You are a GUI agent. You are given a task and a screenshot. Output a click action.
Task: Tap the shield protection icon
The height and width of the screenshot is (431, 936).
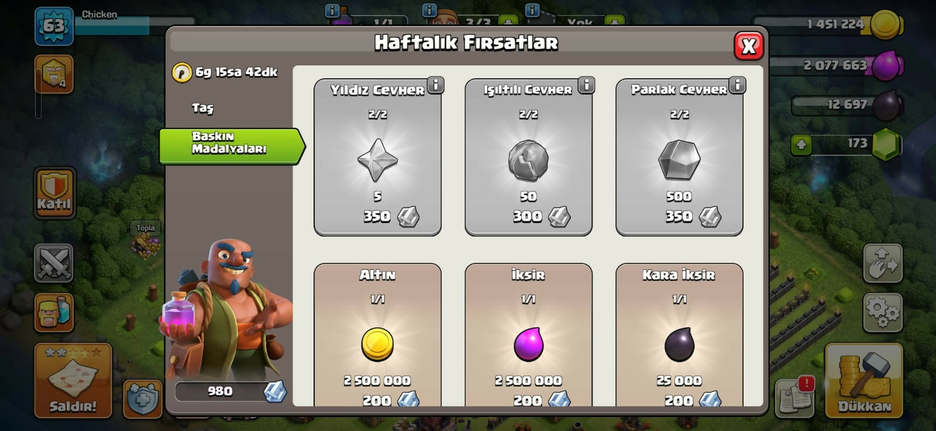(x=143, y=399)
